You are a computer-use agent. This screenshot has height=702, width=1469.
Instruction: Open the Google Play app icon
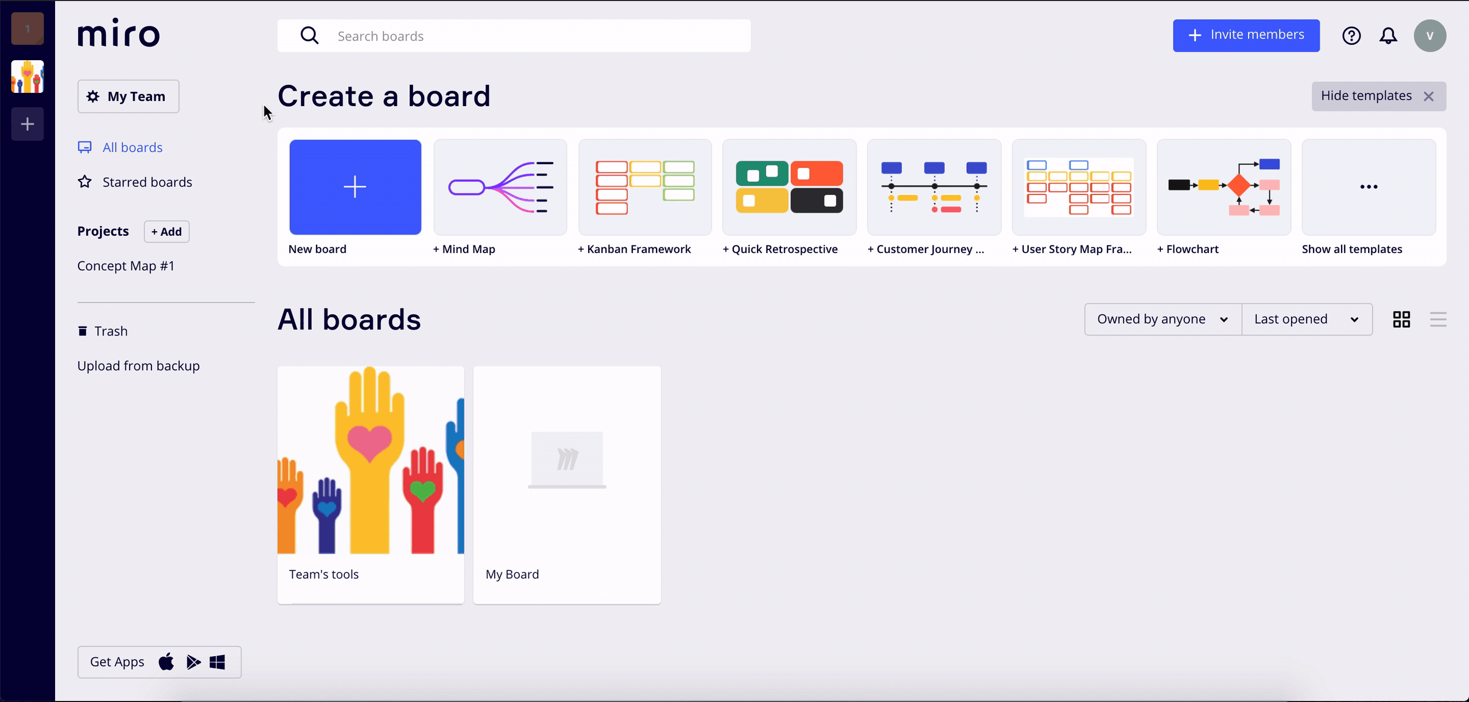click(x=193, y=662)
